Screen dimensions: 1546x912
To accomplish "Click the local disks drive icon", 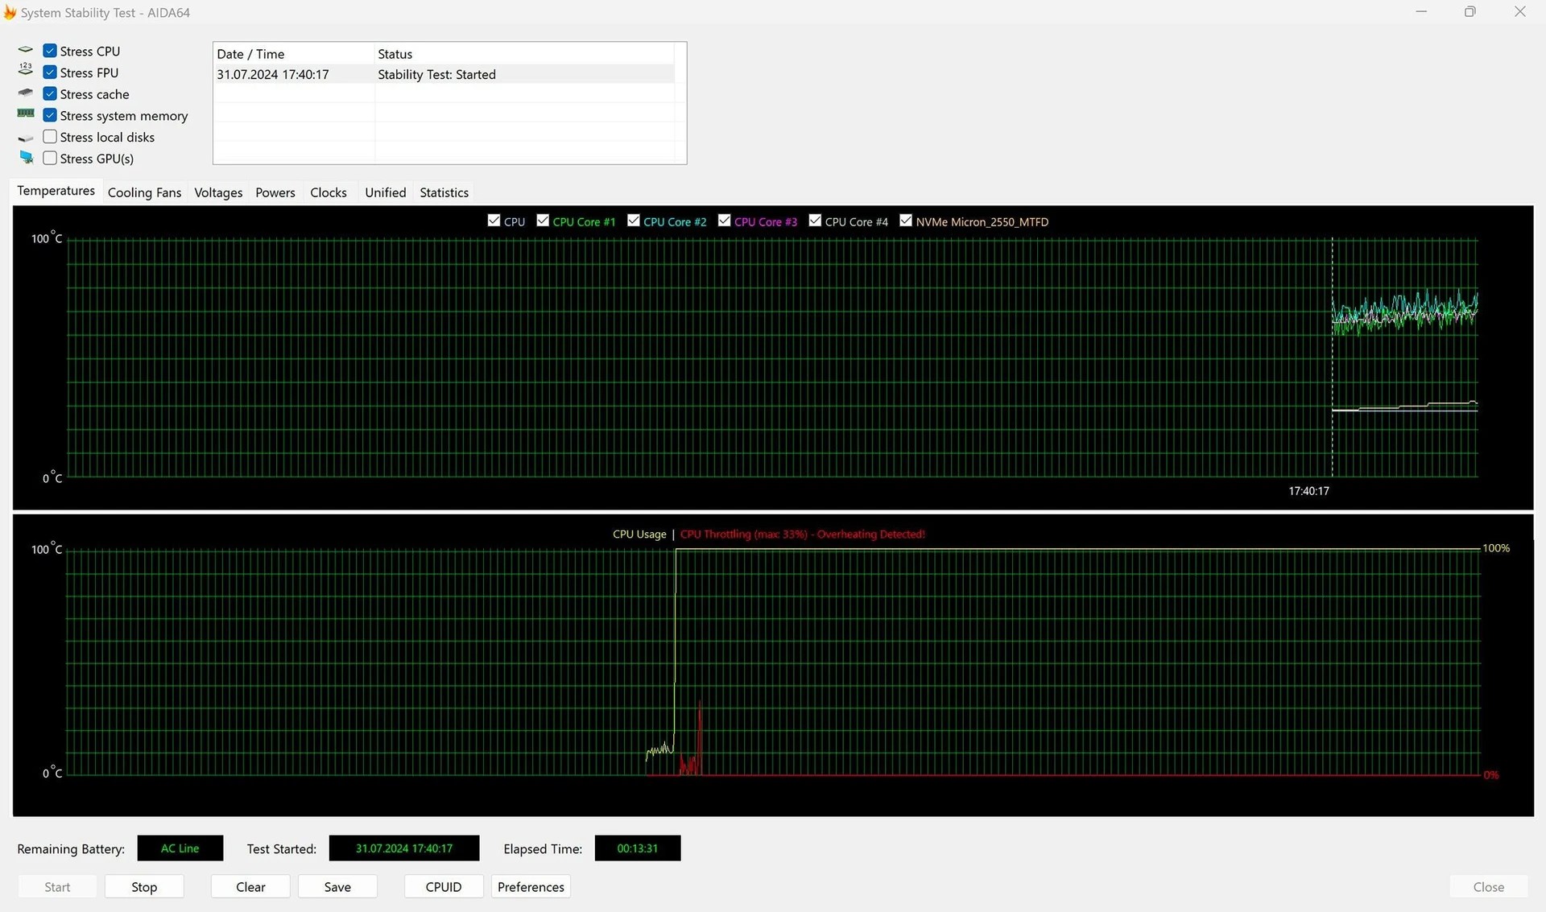I will [26, 138].
